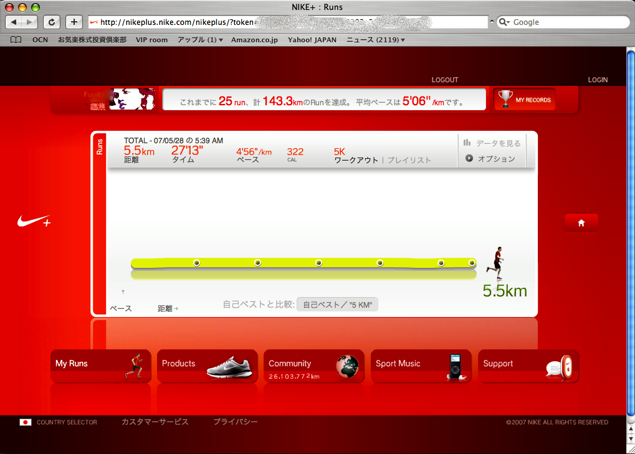Click the globe icon in Community
635x454 pixels.
(x=347, y=366)
